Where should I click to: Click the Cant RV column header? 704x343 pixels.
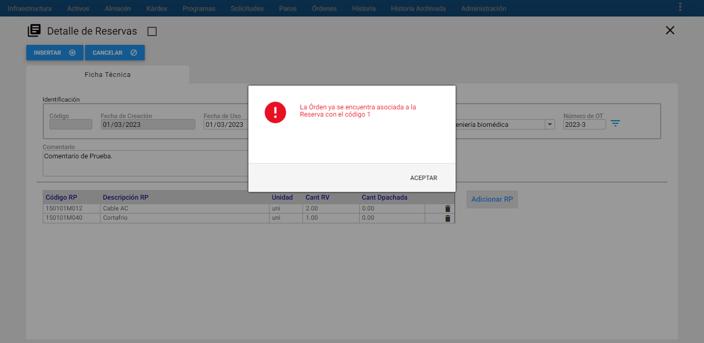point(317,198)
